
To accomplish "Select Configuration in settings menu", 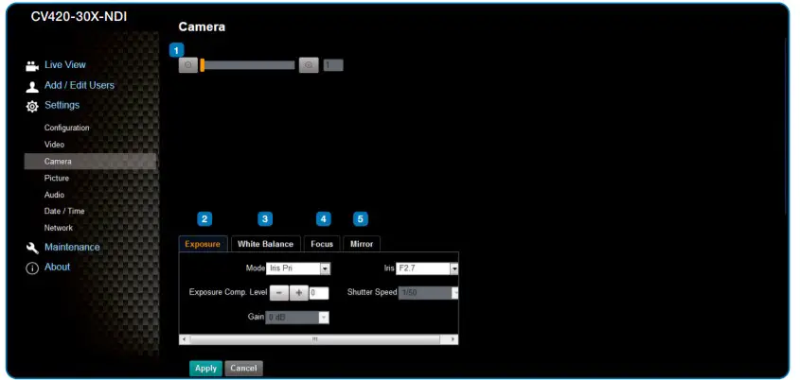I will pyautogui.click(x=66, y=128).
